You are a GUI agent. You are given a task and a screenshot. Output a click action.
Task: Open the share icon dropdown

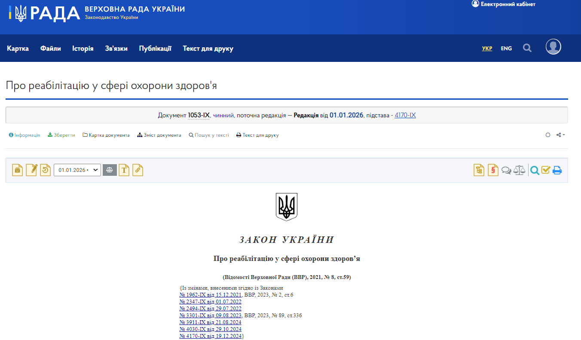click(x=560, y=135)
